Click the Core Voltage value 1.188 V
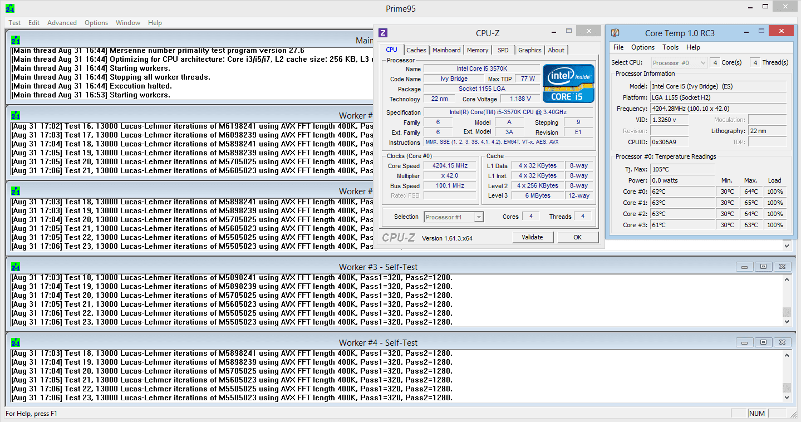Viewport: 801px width, 422px height. [x=520, y=99]
